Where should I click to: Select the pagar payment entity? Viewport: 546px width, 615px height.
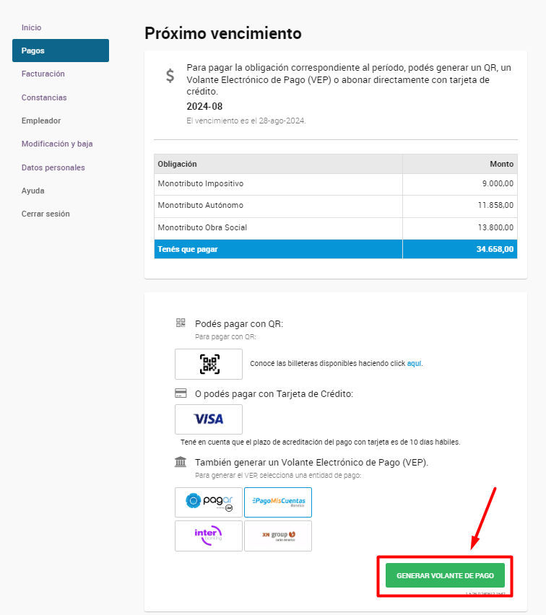tap(209, 502)
